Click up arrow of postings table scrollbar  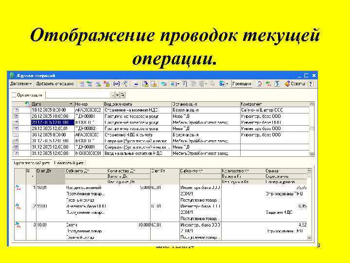[x=309, y=170]
